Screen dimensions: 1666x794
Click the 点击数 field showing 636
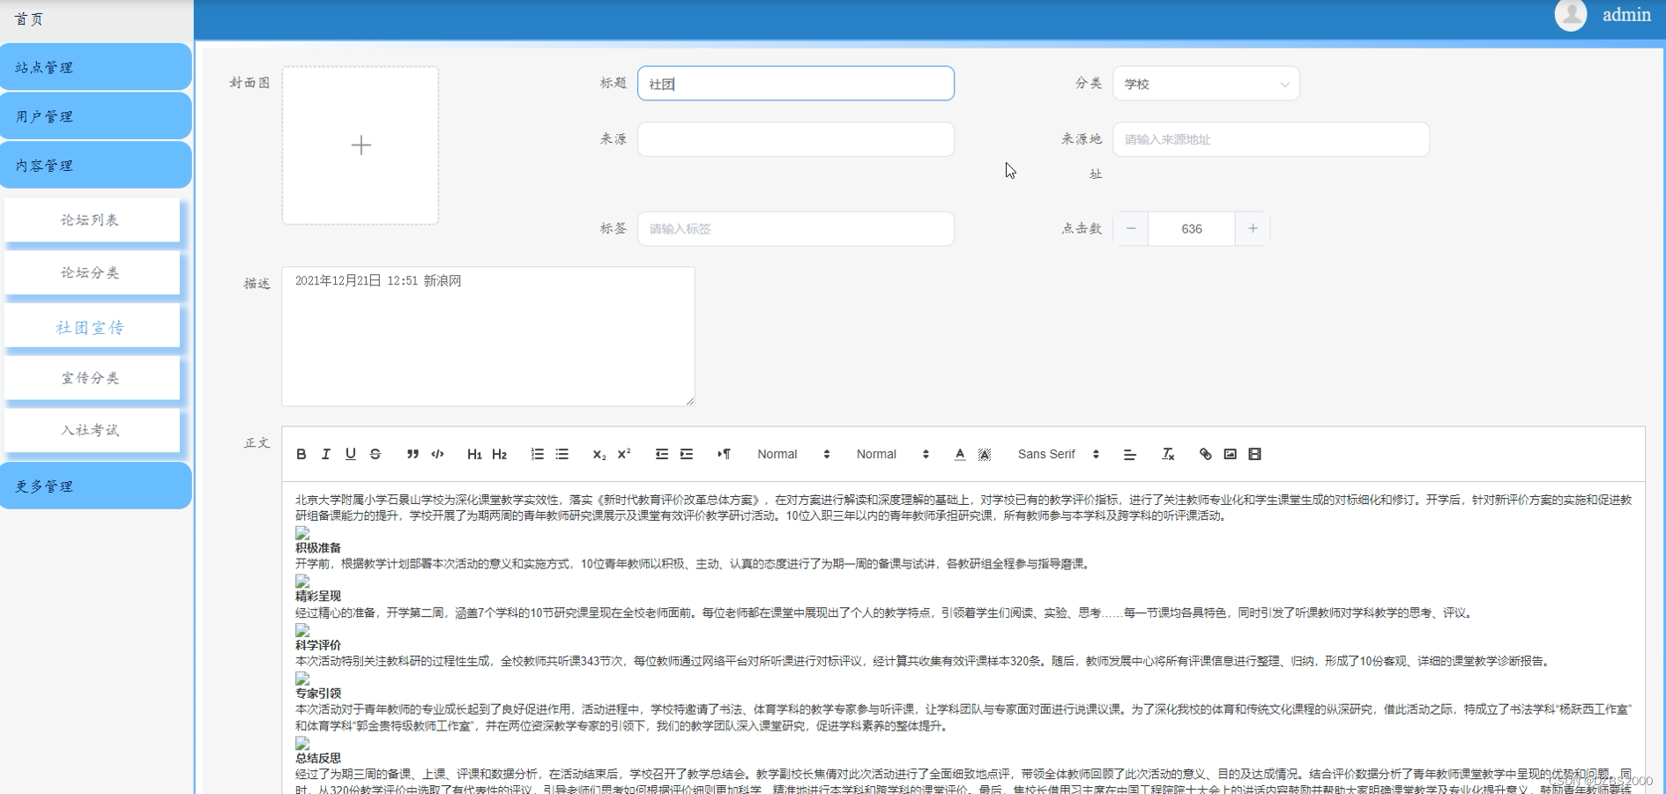coord(1192,228)
